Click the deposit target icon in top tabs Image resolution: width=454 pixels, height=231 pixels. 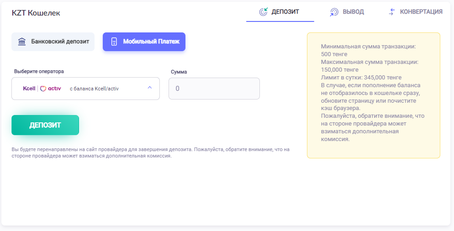(x=263, y=12)
